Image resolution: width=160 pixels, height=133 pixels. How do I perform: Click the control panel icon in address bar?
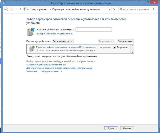25,9
